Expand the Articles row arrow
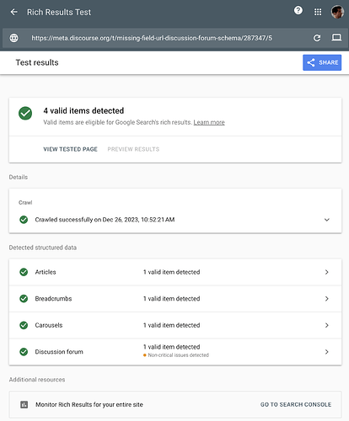The width and height of the screenshot is (349, 421). click(x=327, y=272)
